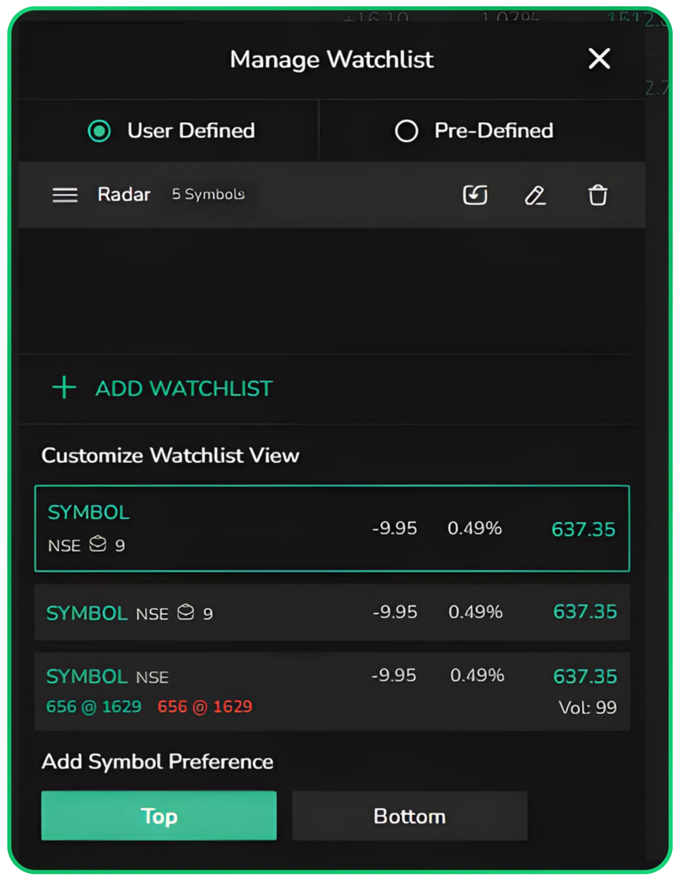The image size is (680, 884).
Task: Click the 5 Symbols label next to Radar
Action: [208, 194]
